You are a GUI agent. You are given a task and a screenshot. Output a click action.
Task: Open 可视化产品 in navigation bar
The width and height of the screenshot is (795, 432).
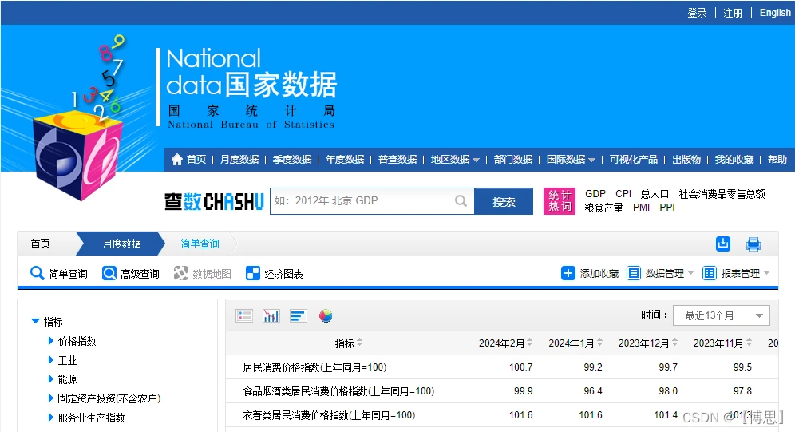633,159
